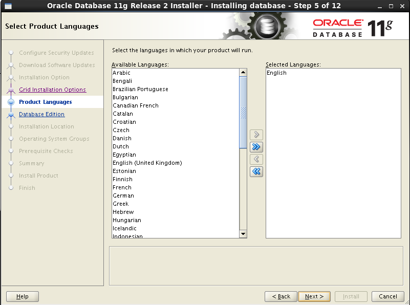Screen dimensions: 410x305
Task: Select Dutch in Available Languages
Action: point(175,146)
